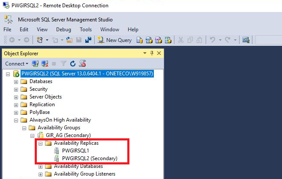Open the Undo history dropdown arrow
The width and height of the screenshot is (282, 179).
click(x=220, y=40)
